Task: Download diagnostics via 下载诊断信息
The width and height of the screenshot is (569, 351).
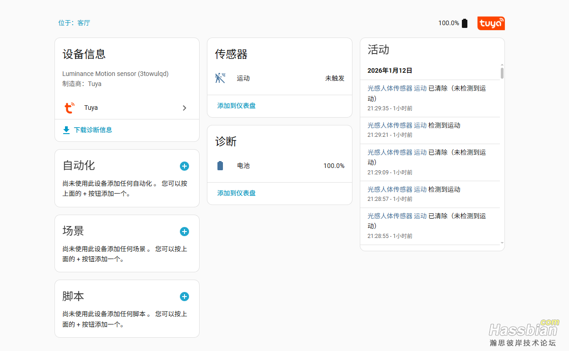Action: click(93, 130)
